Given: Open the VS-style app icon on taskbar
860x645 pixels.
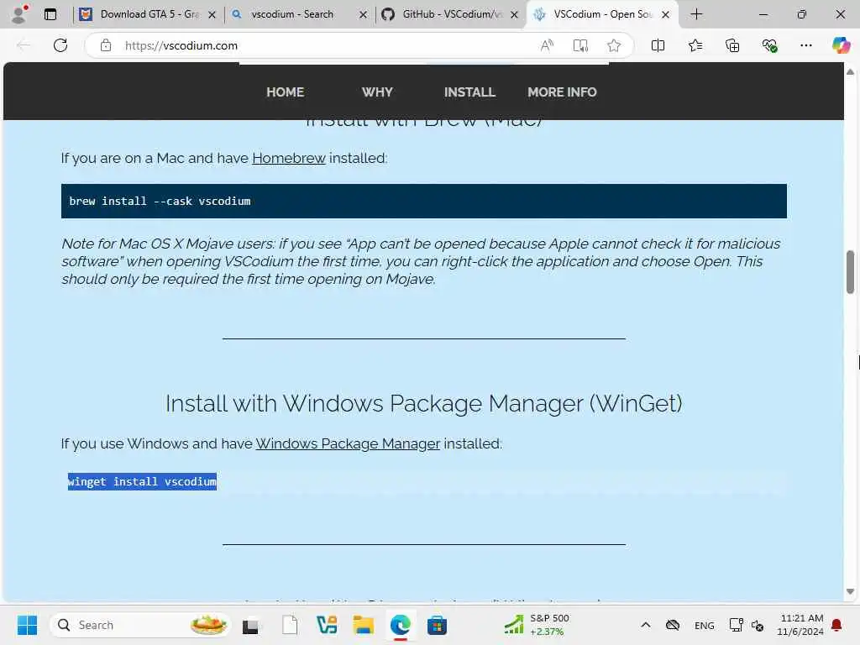Looking at the screenshot, I should (x=327, y=625).
